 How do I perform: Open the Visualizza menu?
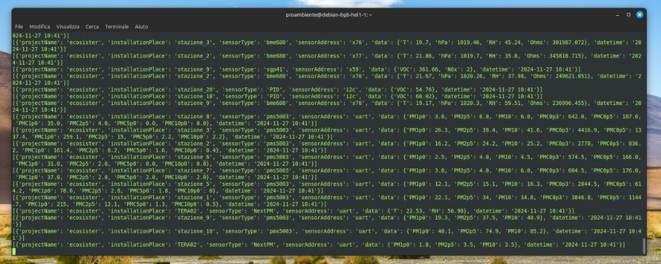(x=68, y=26)
